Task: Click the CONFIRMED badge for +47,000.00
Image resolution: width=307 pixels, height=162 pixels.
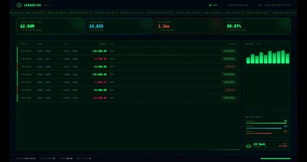Action: (x=229, y=75)
